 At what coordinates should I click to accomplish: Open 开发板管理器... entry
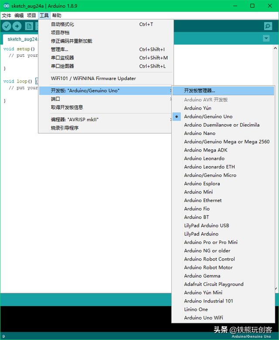point(223,91)
